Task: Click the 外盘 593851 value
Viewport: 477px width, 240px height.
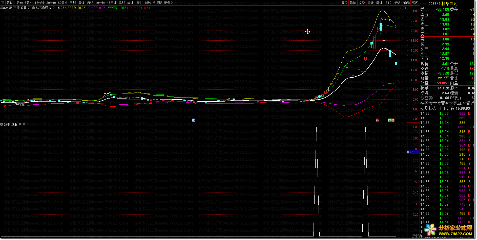Action: [443, 83]
